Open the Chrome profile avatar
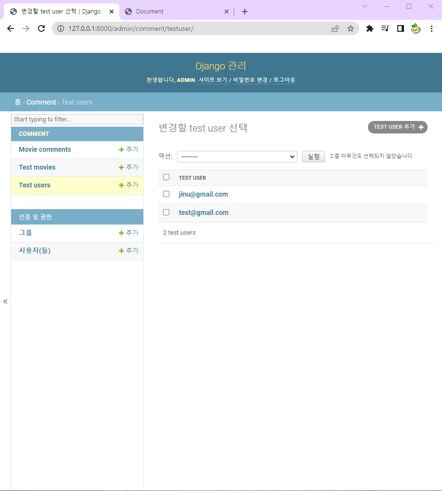The image size is (442, 491). pos(416,28)
